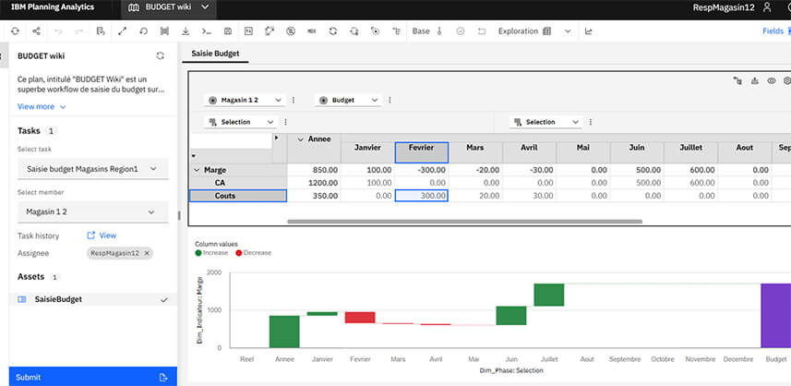Screen dimensions: 791x386
Task: Collapse the Marge row
Action: click(x=197, y=171)
